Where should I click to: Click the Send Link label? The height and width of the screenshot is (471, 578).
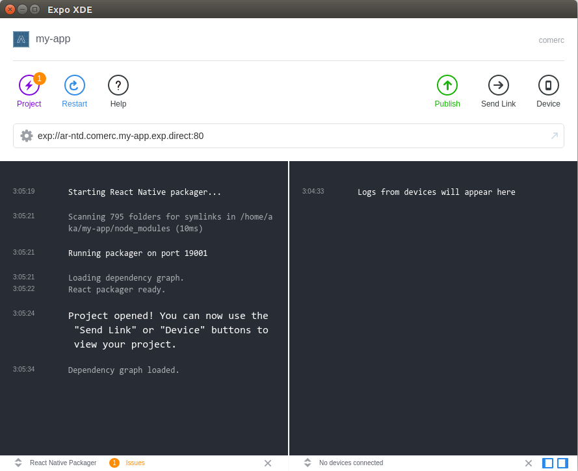pyautogui.click(x=499, y=104)
